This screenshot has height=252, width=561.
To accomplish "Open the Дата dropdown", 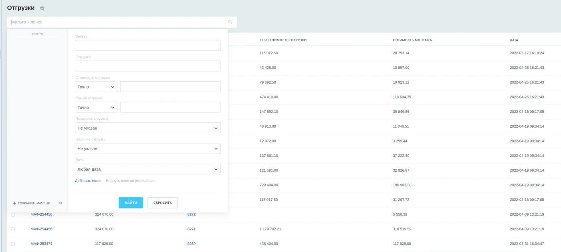I will [x=148, y=169].
